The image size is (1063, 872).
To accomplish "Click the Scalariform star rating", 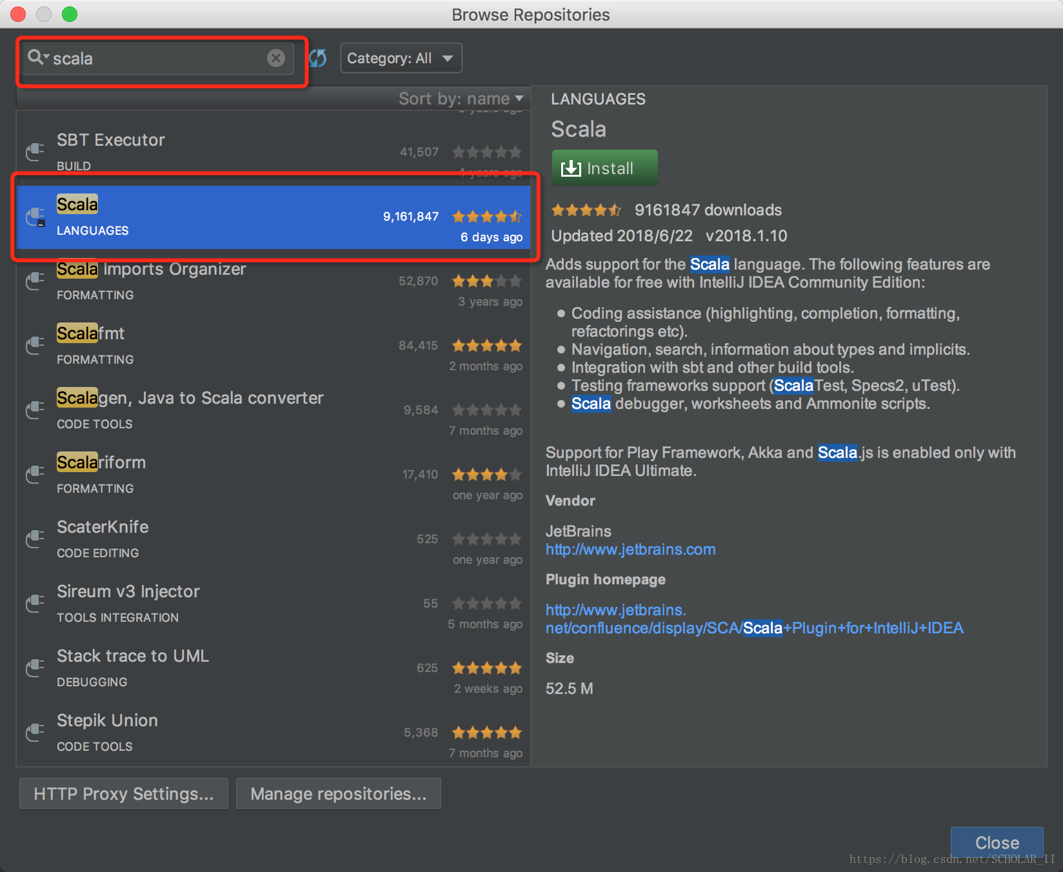I will click(487, 475).
